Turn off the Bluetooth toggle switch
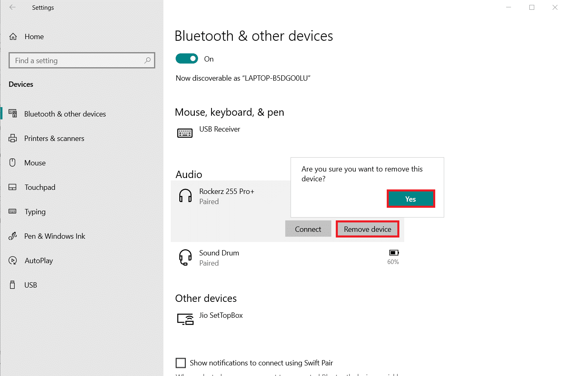 click(x=187, y=59)
